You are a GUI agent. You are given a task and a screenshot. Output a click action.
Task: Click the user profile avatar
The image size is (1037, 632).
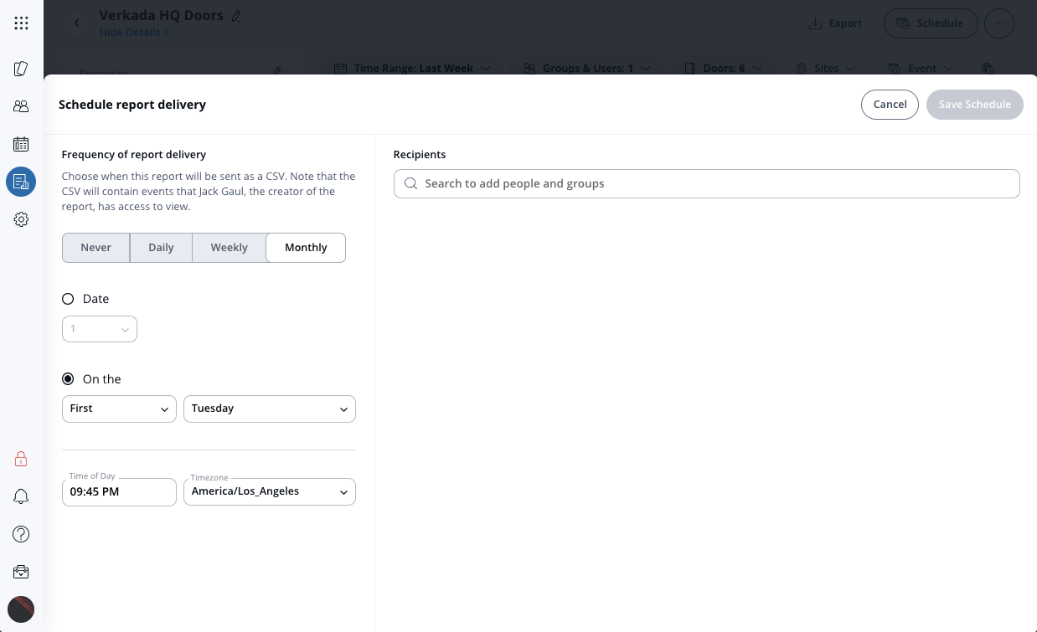tap(21, 609)
